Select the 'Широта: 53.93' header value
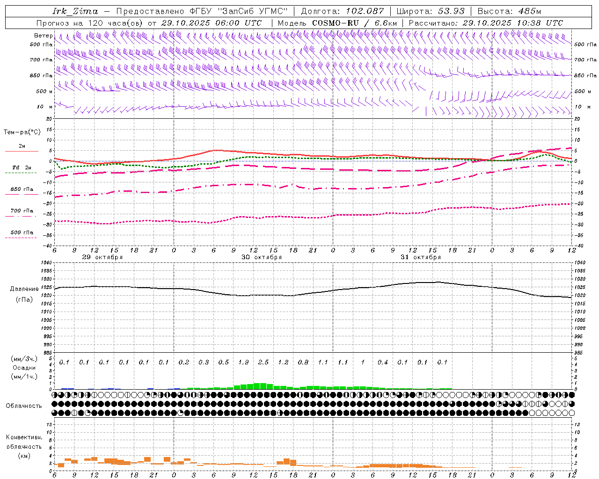This screenshot has width=599, height=479. click(x=430, y=11)
